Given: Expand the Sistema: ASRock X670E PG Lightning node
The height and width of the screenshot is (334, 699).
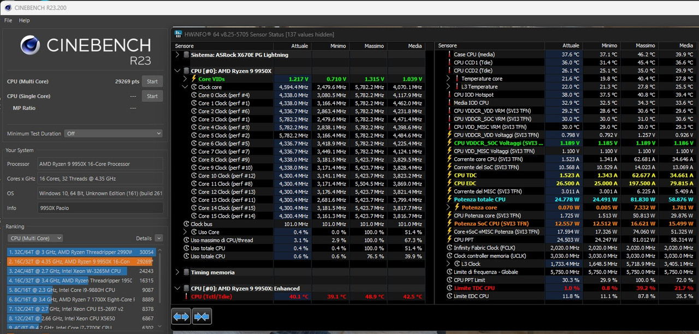Looking at the screenshot, I should [x=177, y=55].
